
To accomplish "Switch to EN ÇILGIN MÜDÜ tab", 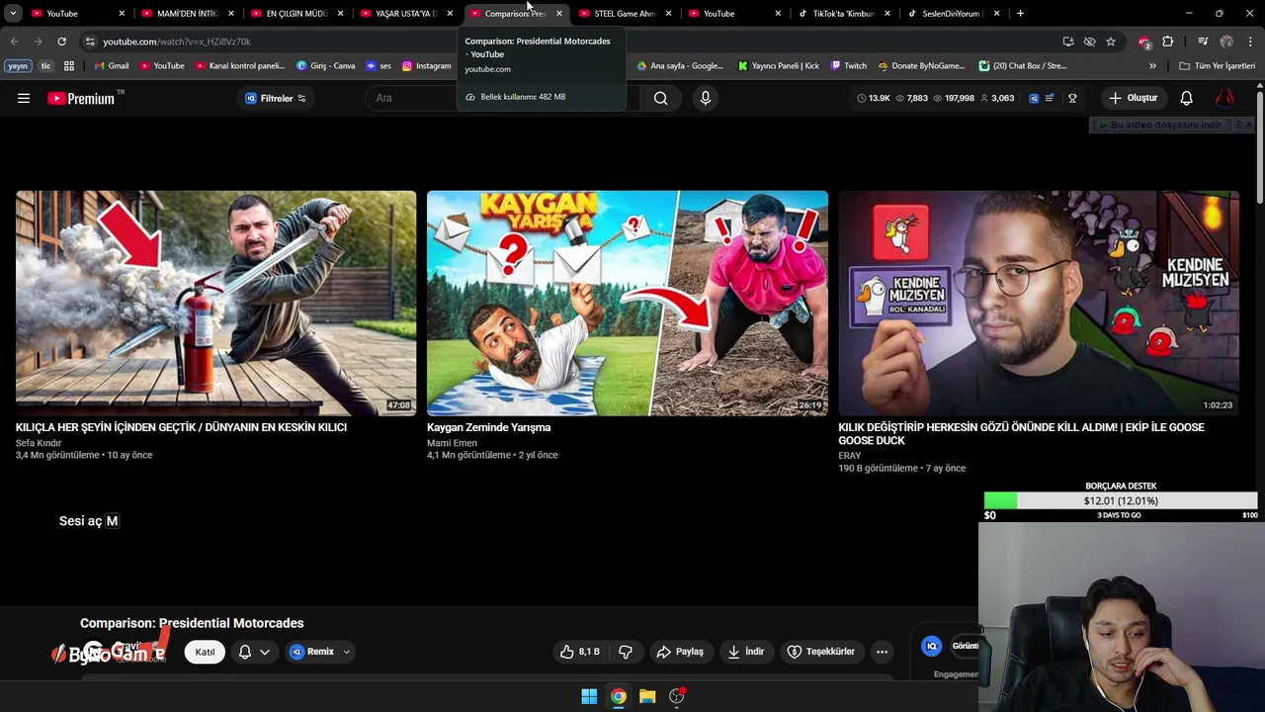I will tap(295, 14).
